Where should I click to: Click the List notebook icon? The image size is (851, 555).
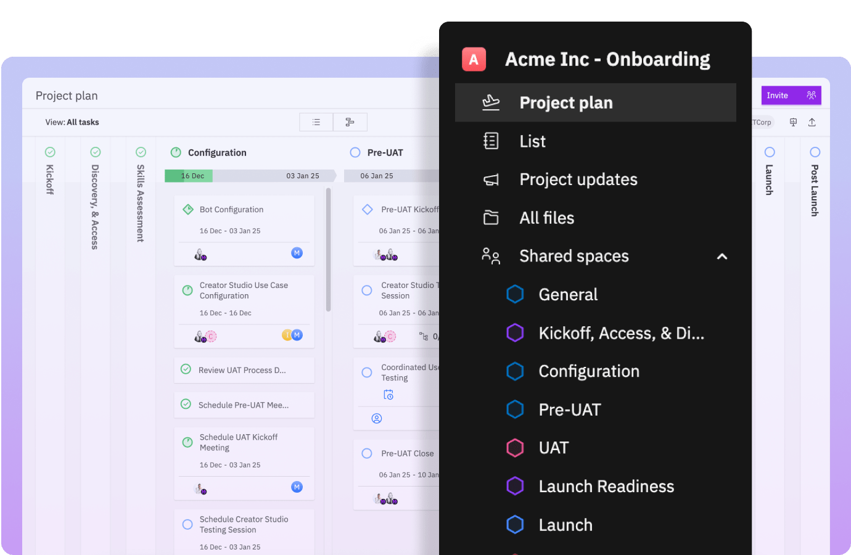pos(491,141)
